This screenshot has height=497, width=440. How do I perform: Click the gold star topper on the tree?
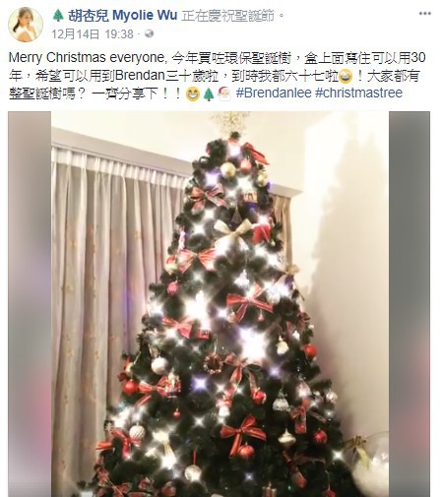pyautogui.click(x=229, y=122)
